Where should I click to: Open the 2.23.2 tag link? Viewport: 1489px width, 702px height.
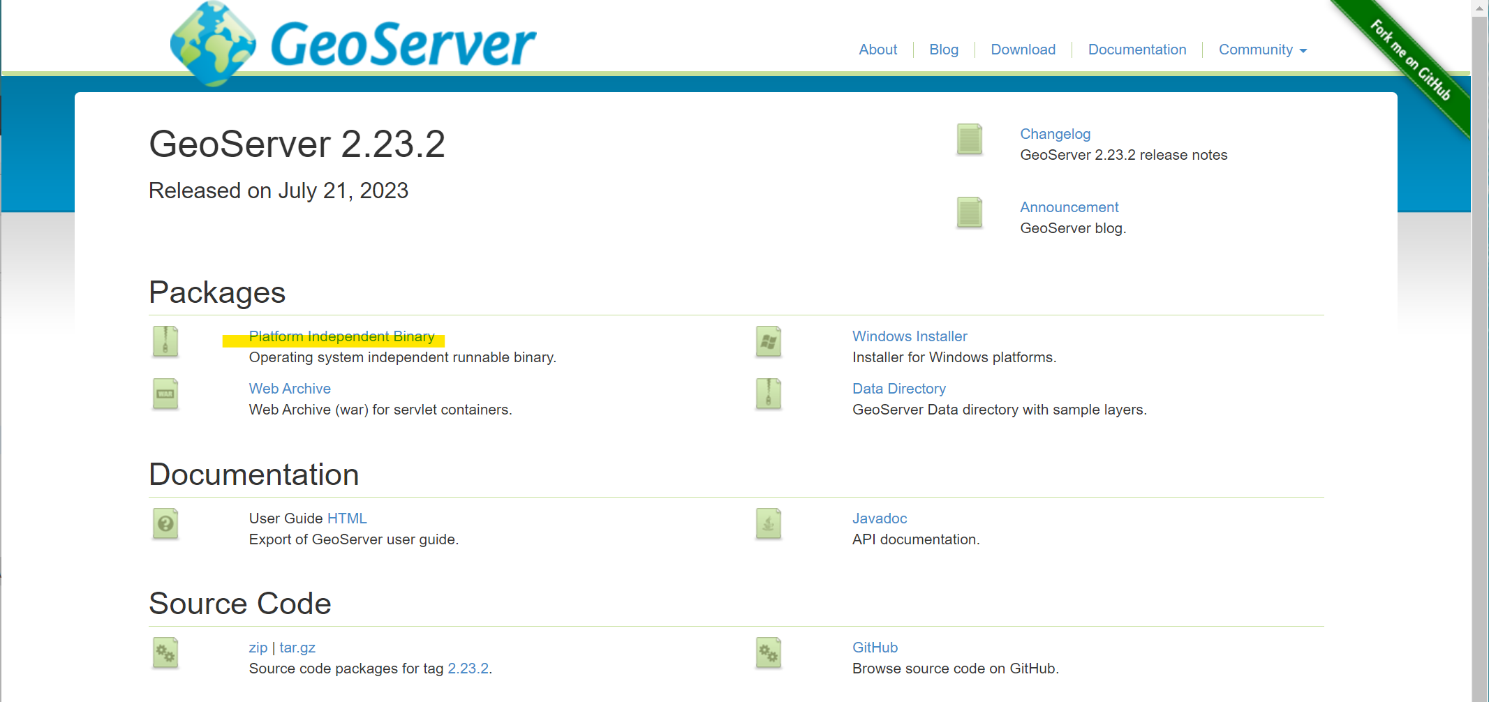[x=468, y=669]
